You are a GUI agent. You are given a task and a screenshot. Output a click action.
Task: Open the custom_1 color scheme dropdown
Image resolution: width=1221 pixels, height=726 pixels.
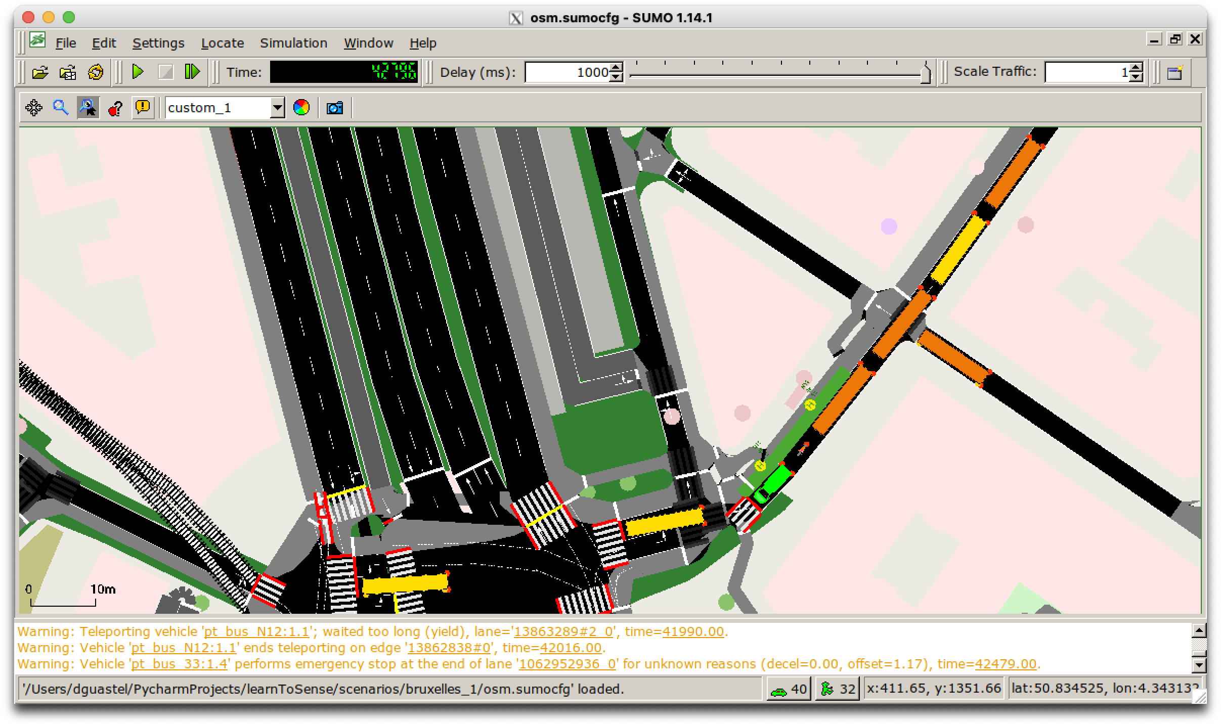[x=277, y=108]
